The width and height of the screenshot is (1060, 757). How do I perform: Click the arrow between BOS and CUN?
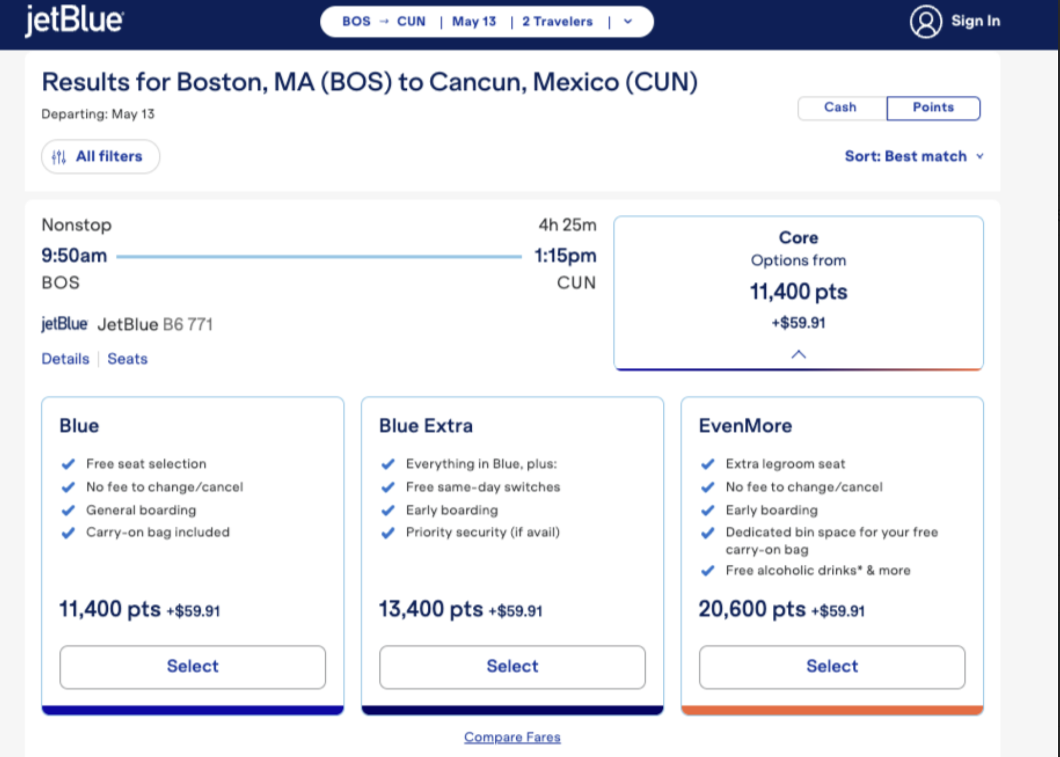384,21
